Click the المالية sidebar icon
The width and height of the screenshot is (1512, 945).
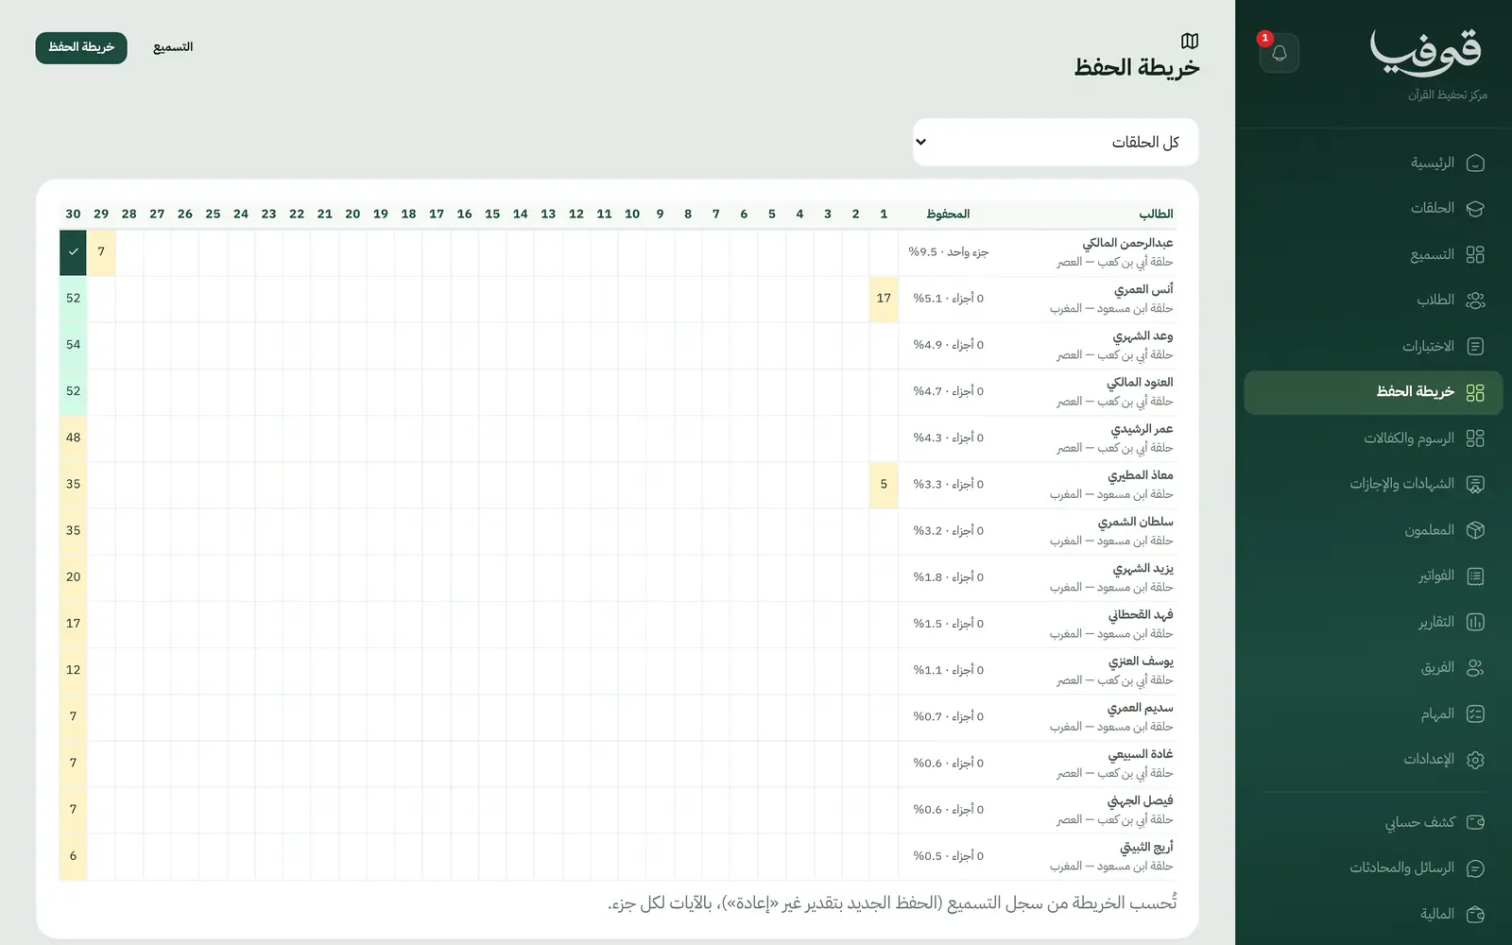(x=1475, y=915)
